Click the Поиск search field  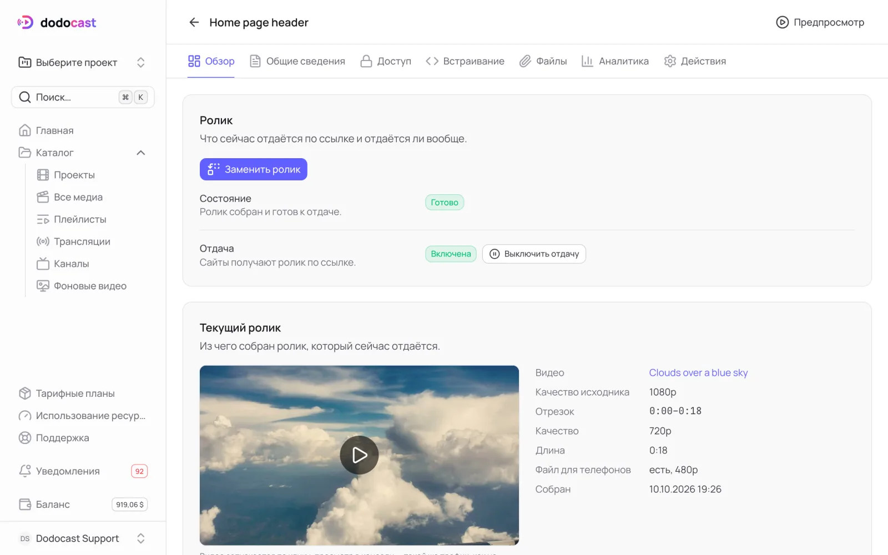[x=83, y=97]
